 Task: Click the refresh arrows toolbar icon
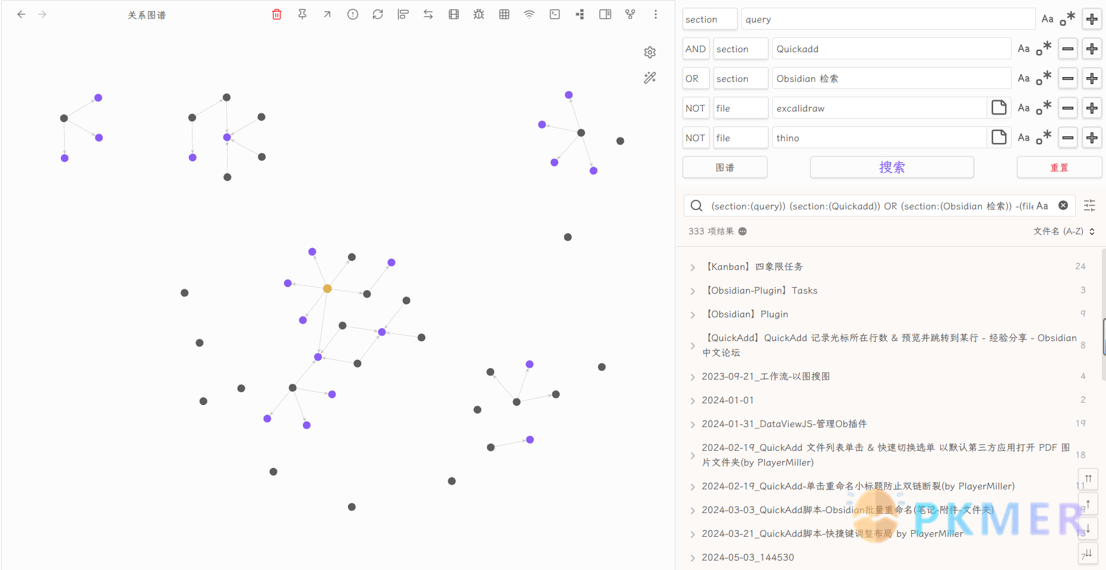click(378, 15)
